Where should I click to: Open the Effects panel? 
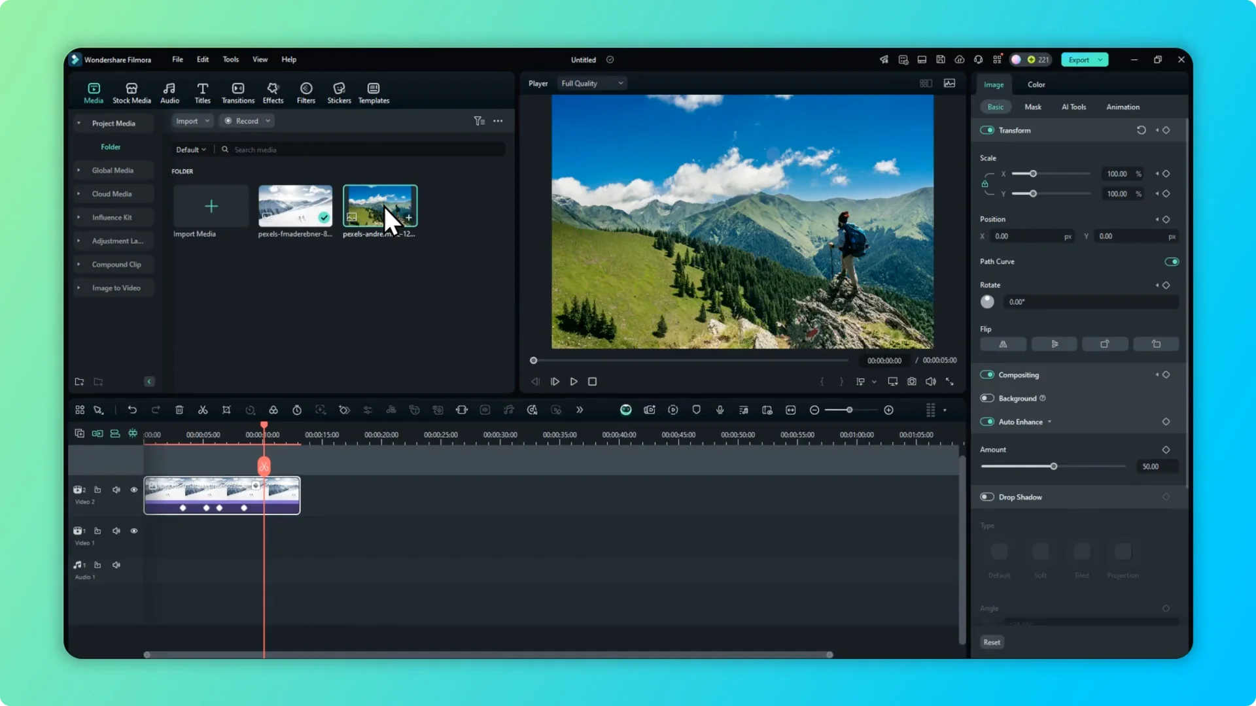coord(273,93)
